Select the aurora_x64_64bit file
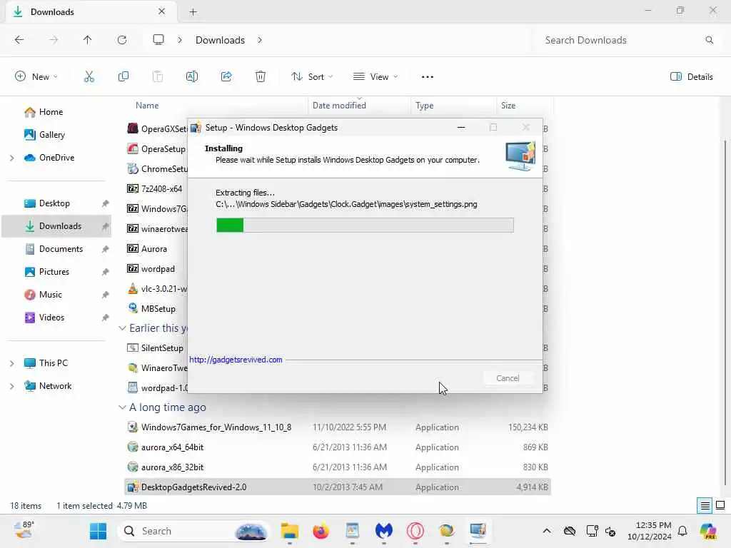731x548 pixels. 338,447
